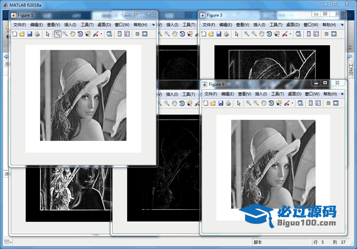Toggle Pan hand tool in Figure 3

(x=262, y=34)
